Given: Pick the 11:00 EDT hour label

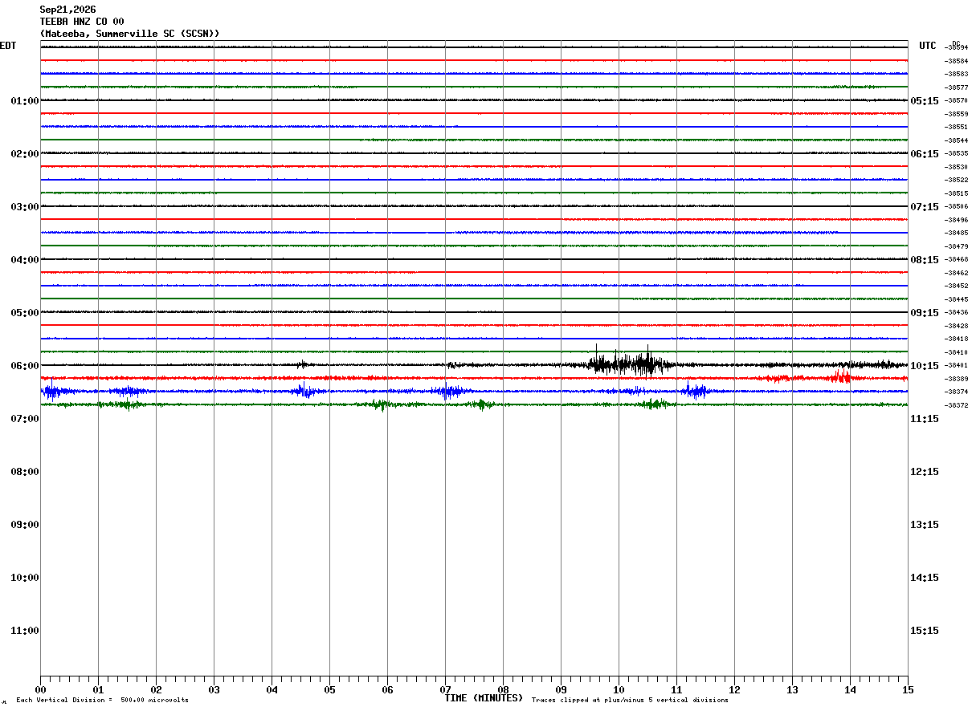Looking at the screenshot, I should click(25, 631).
